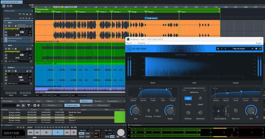Collapse the VOX track header arrow
This screenshot has height=139, width=265.
[x=32, y=22]
